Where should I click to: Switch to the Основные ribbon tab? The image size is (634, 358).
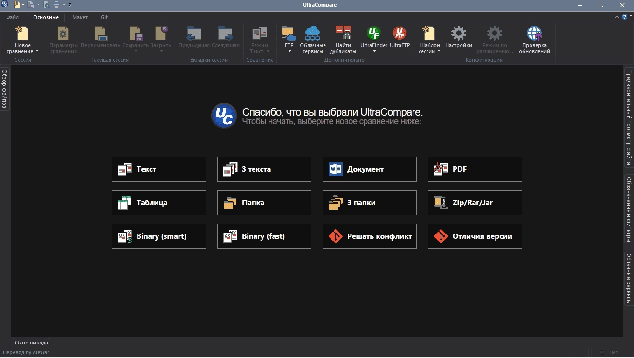coord(46,17)
